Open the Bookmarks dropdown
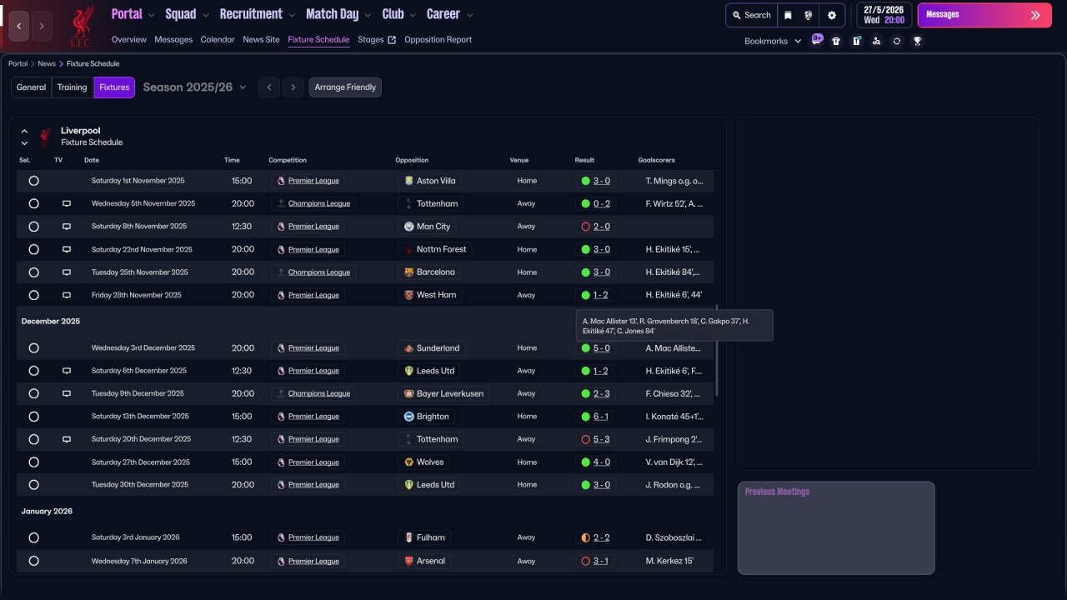Viewport: 1067px width, 600px height. click(773, 41)
